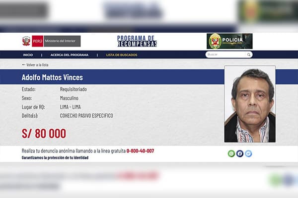This screenshot has width=298, height=198.
Task: Click the Adolfo Mattos Vinces name header
Action: [52, 77]
